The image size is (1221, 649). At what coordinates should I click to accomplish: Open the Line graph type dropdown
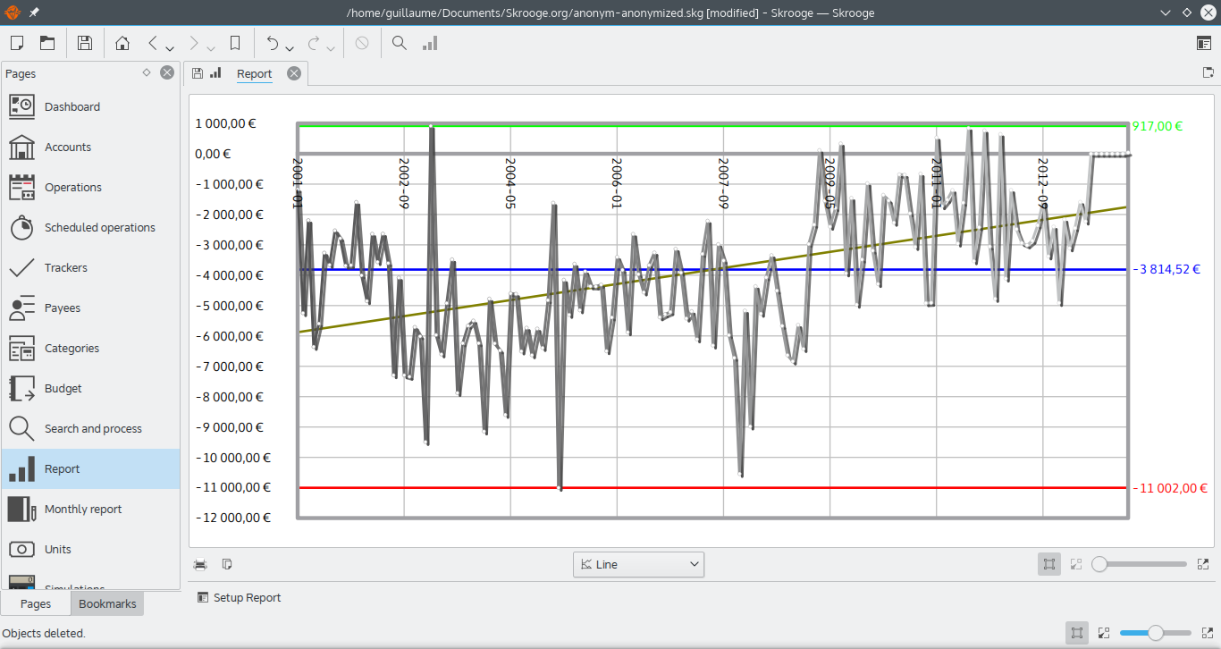[x=638, y=564]
